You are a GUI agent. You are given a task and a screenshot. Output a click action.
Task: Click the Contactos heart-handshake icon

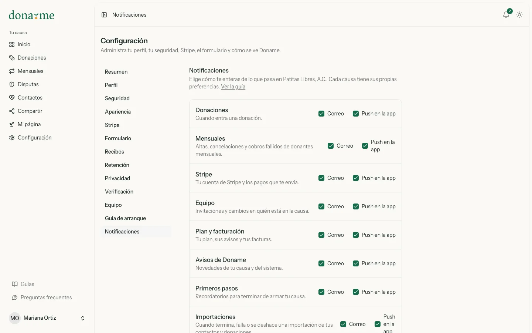12,98
